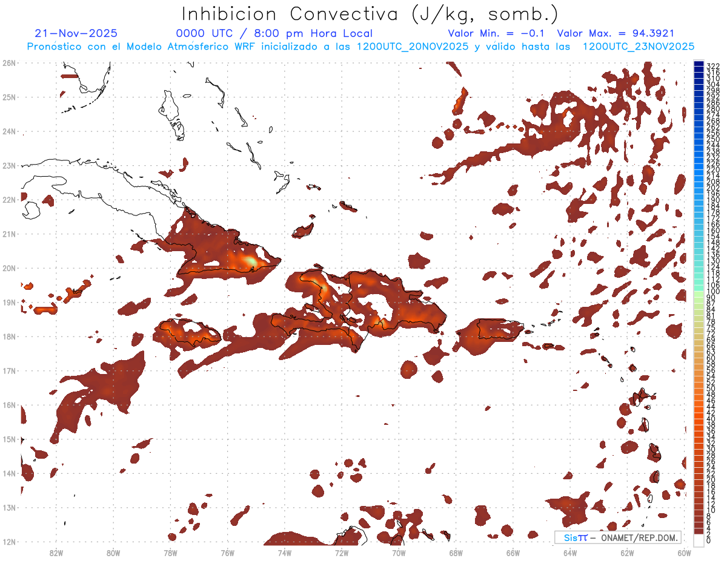
Task: Click the 26N latitude label
Action: click(9, 63)
